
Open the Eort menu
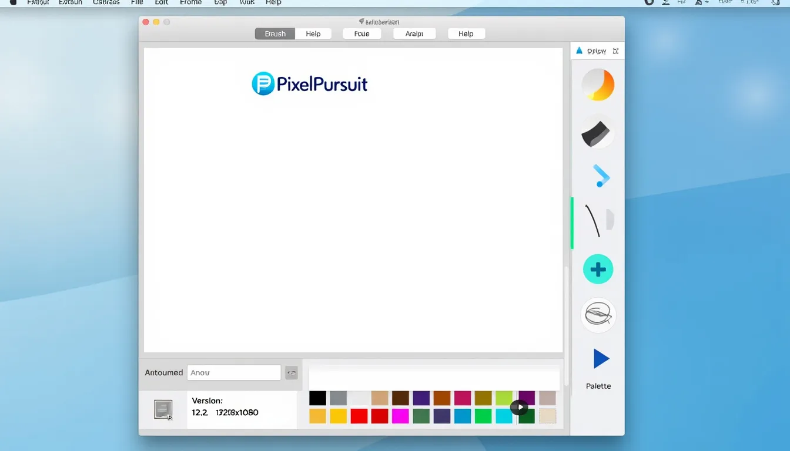pyautogui.click(x=162, y=2)
